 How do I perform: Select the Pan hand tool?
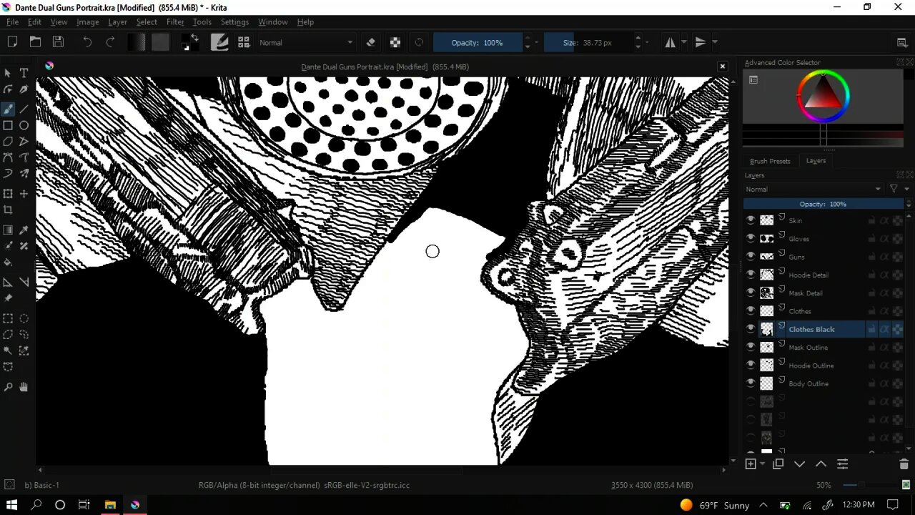click(24, 387)
